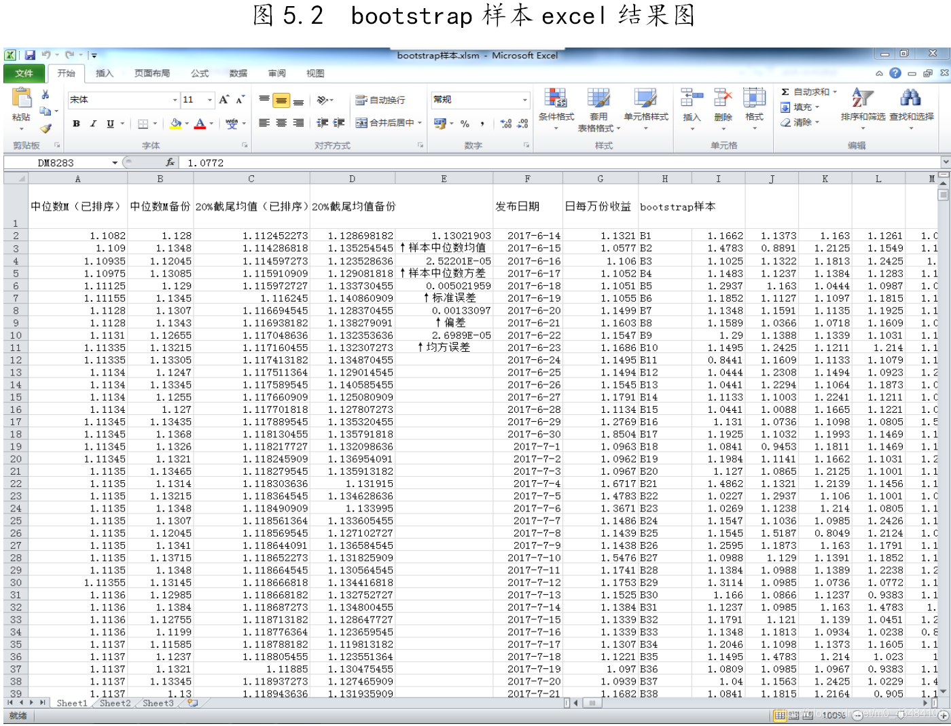
Task: Apply comma thousands separator style
Action: click(482, 124)
